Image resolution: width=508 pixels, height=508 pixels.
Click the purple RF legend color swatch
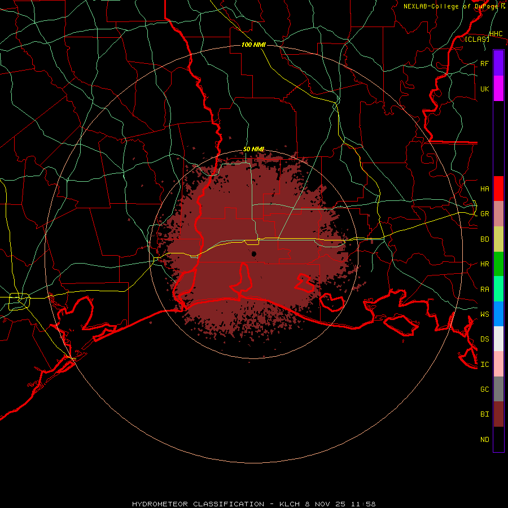(x=498, y=63)
